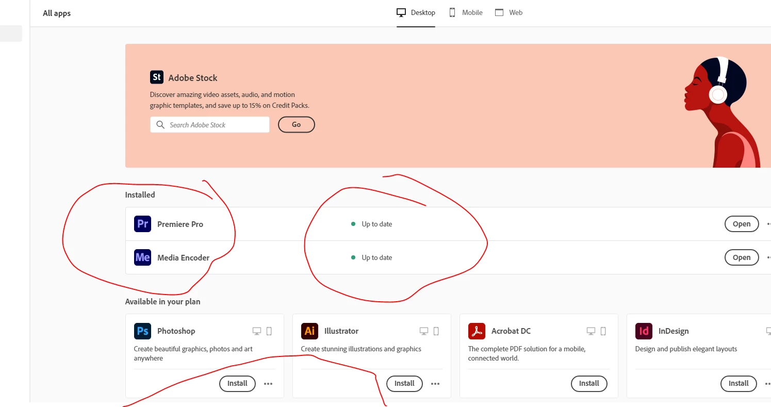Focus the Search Adobe Stock field

tap(210, 125)
